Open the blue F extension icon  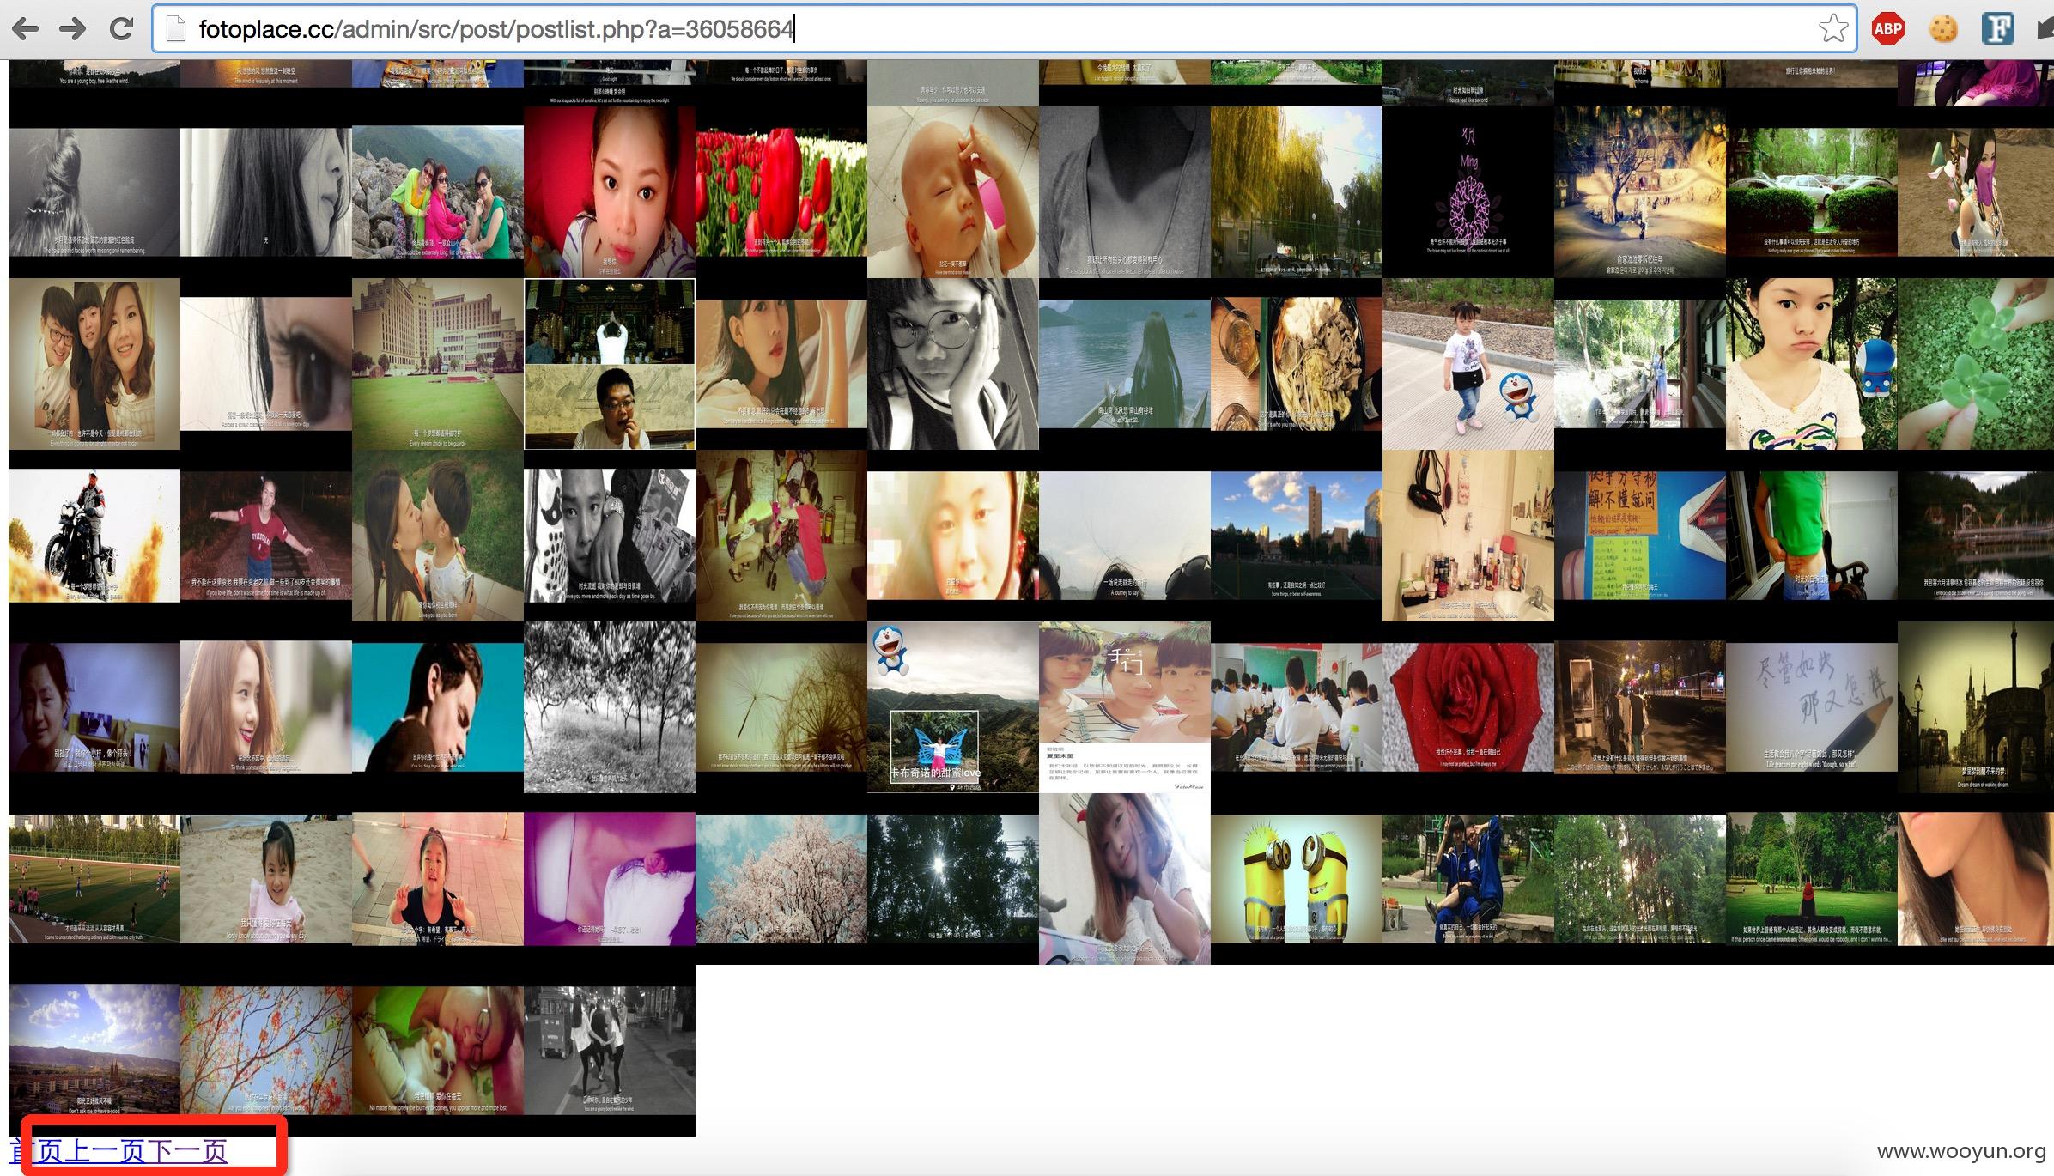pyautogui.click(x=1998, y=29)
